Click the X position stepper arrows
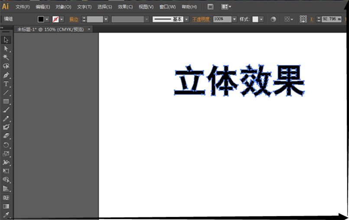 pos(319,20)
